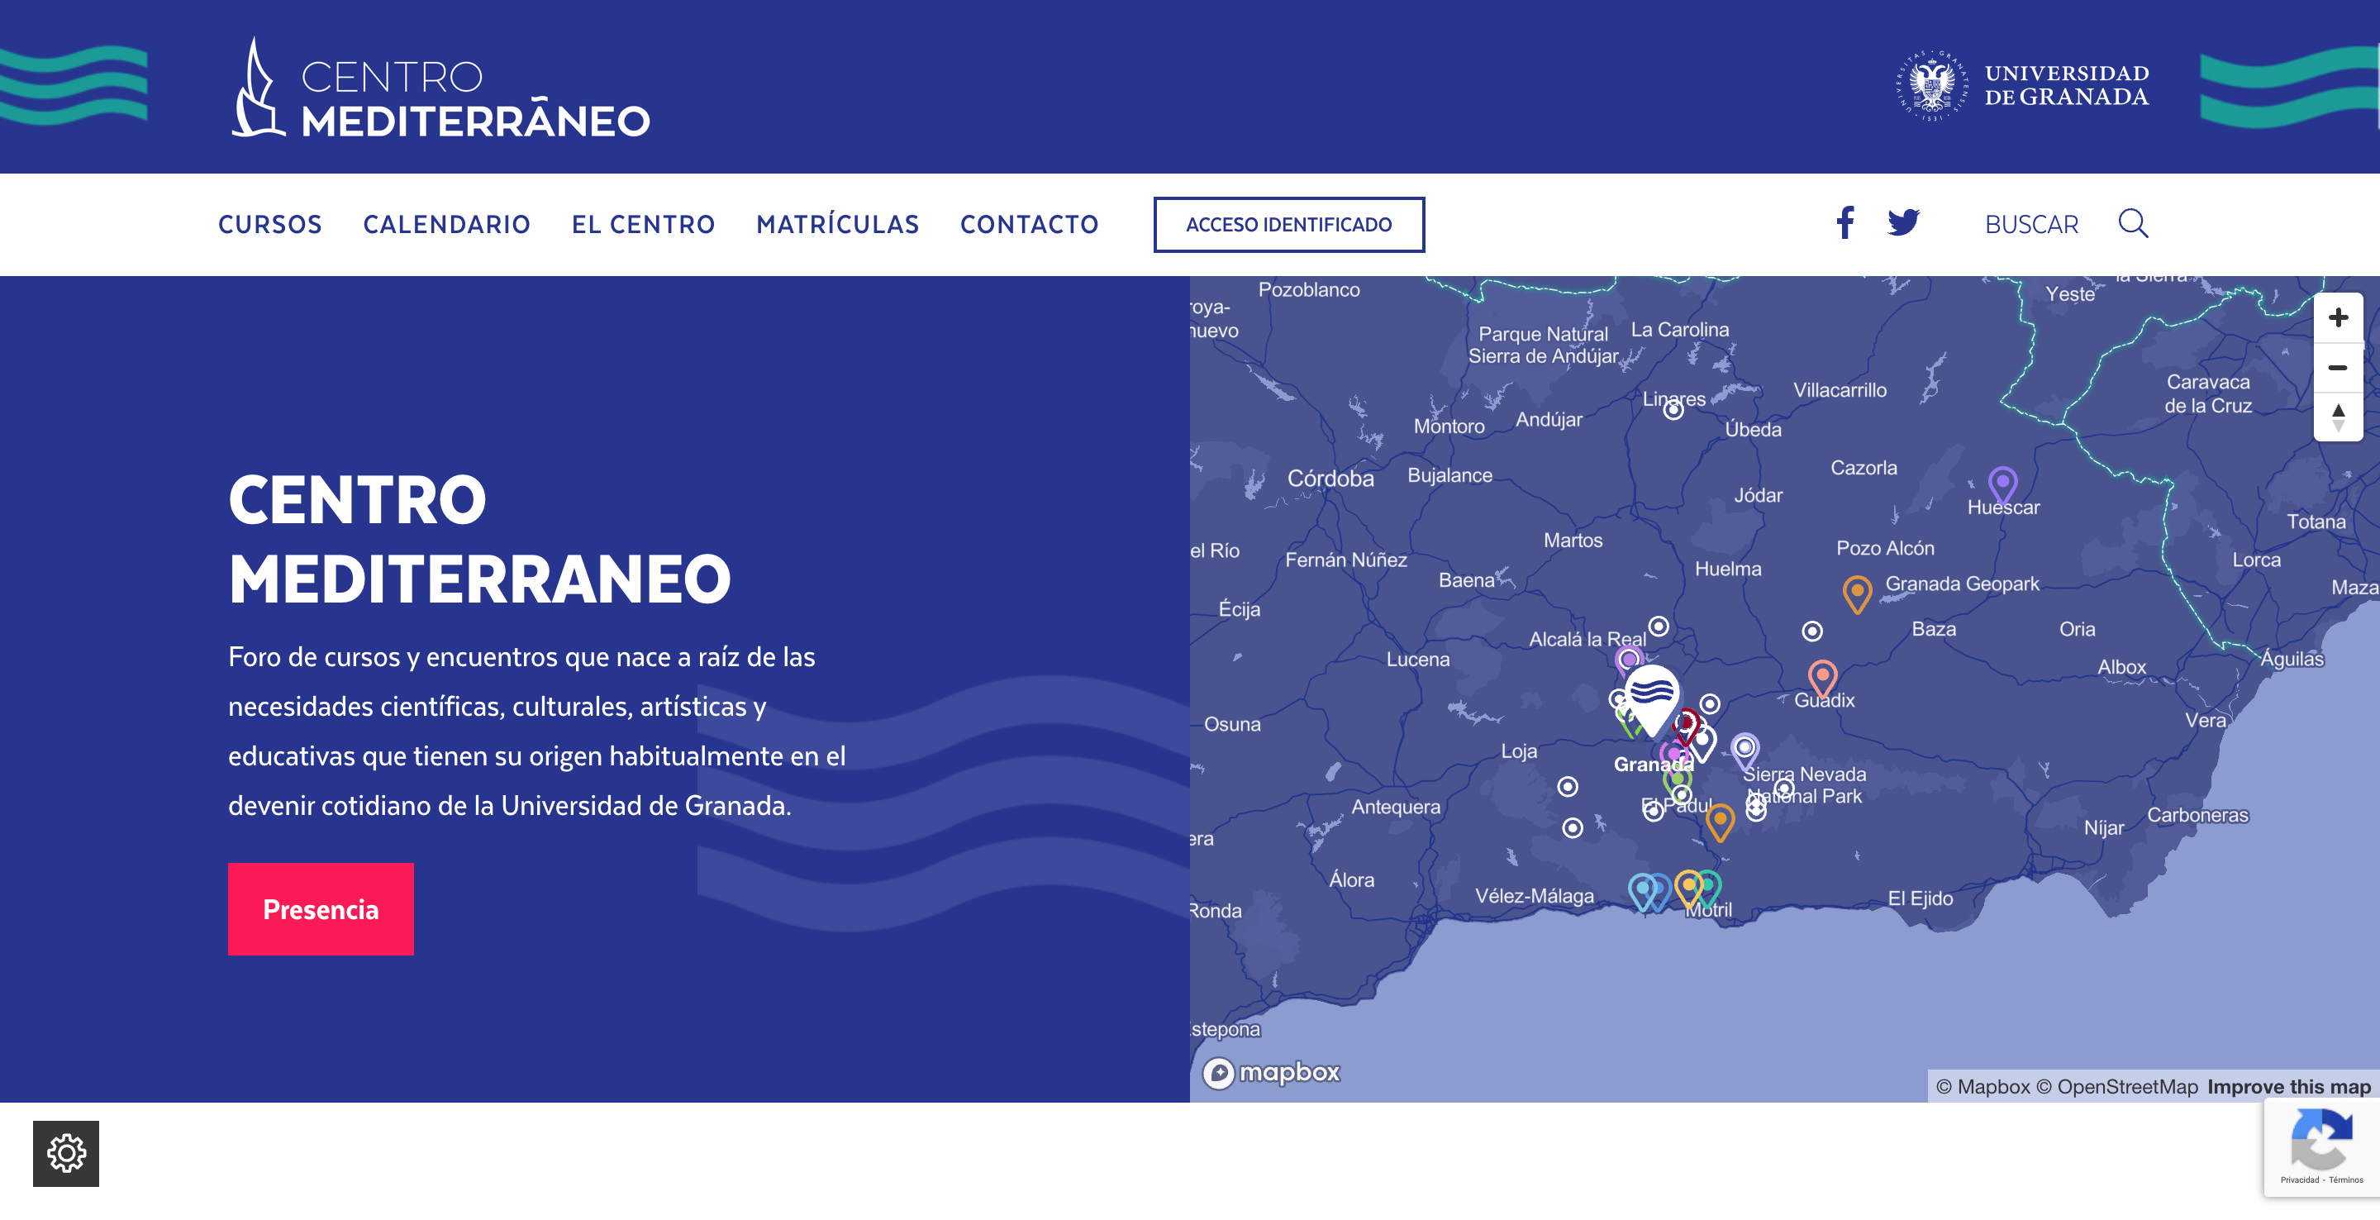This screenshot has width=2380, height=1220.
Task: Click the large white Centro Mediterráneo map pin
Action: click(1651, 696)
